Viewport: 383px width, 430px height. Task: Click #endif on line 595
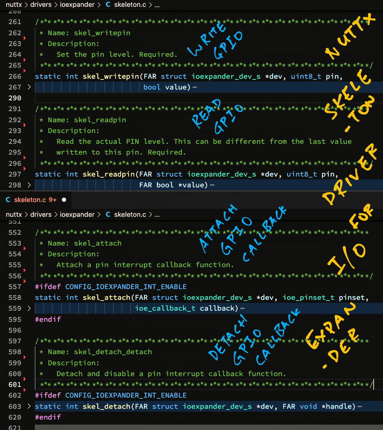(48, 320)
